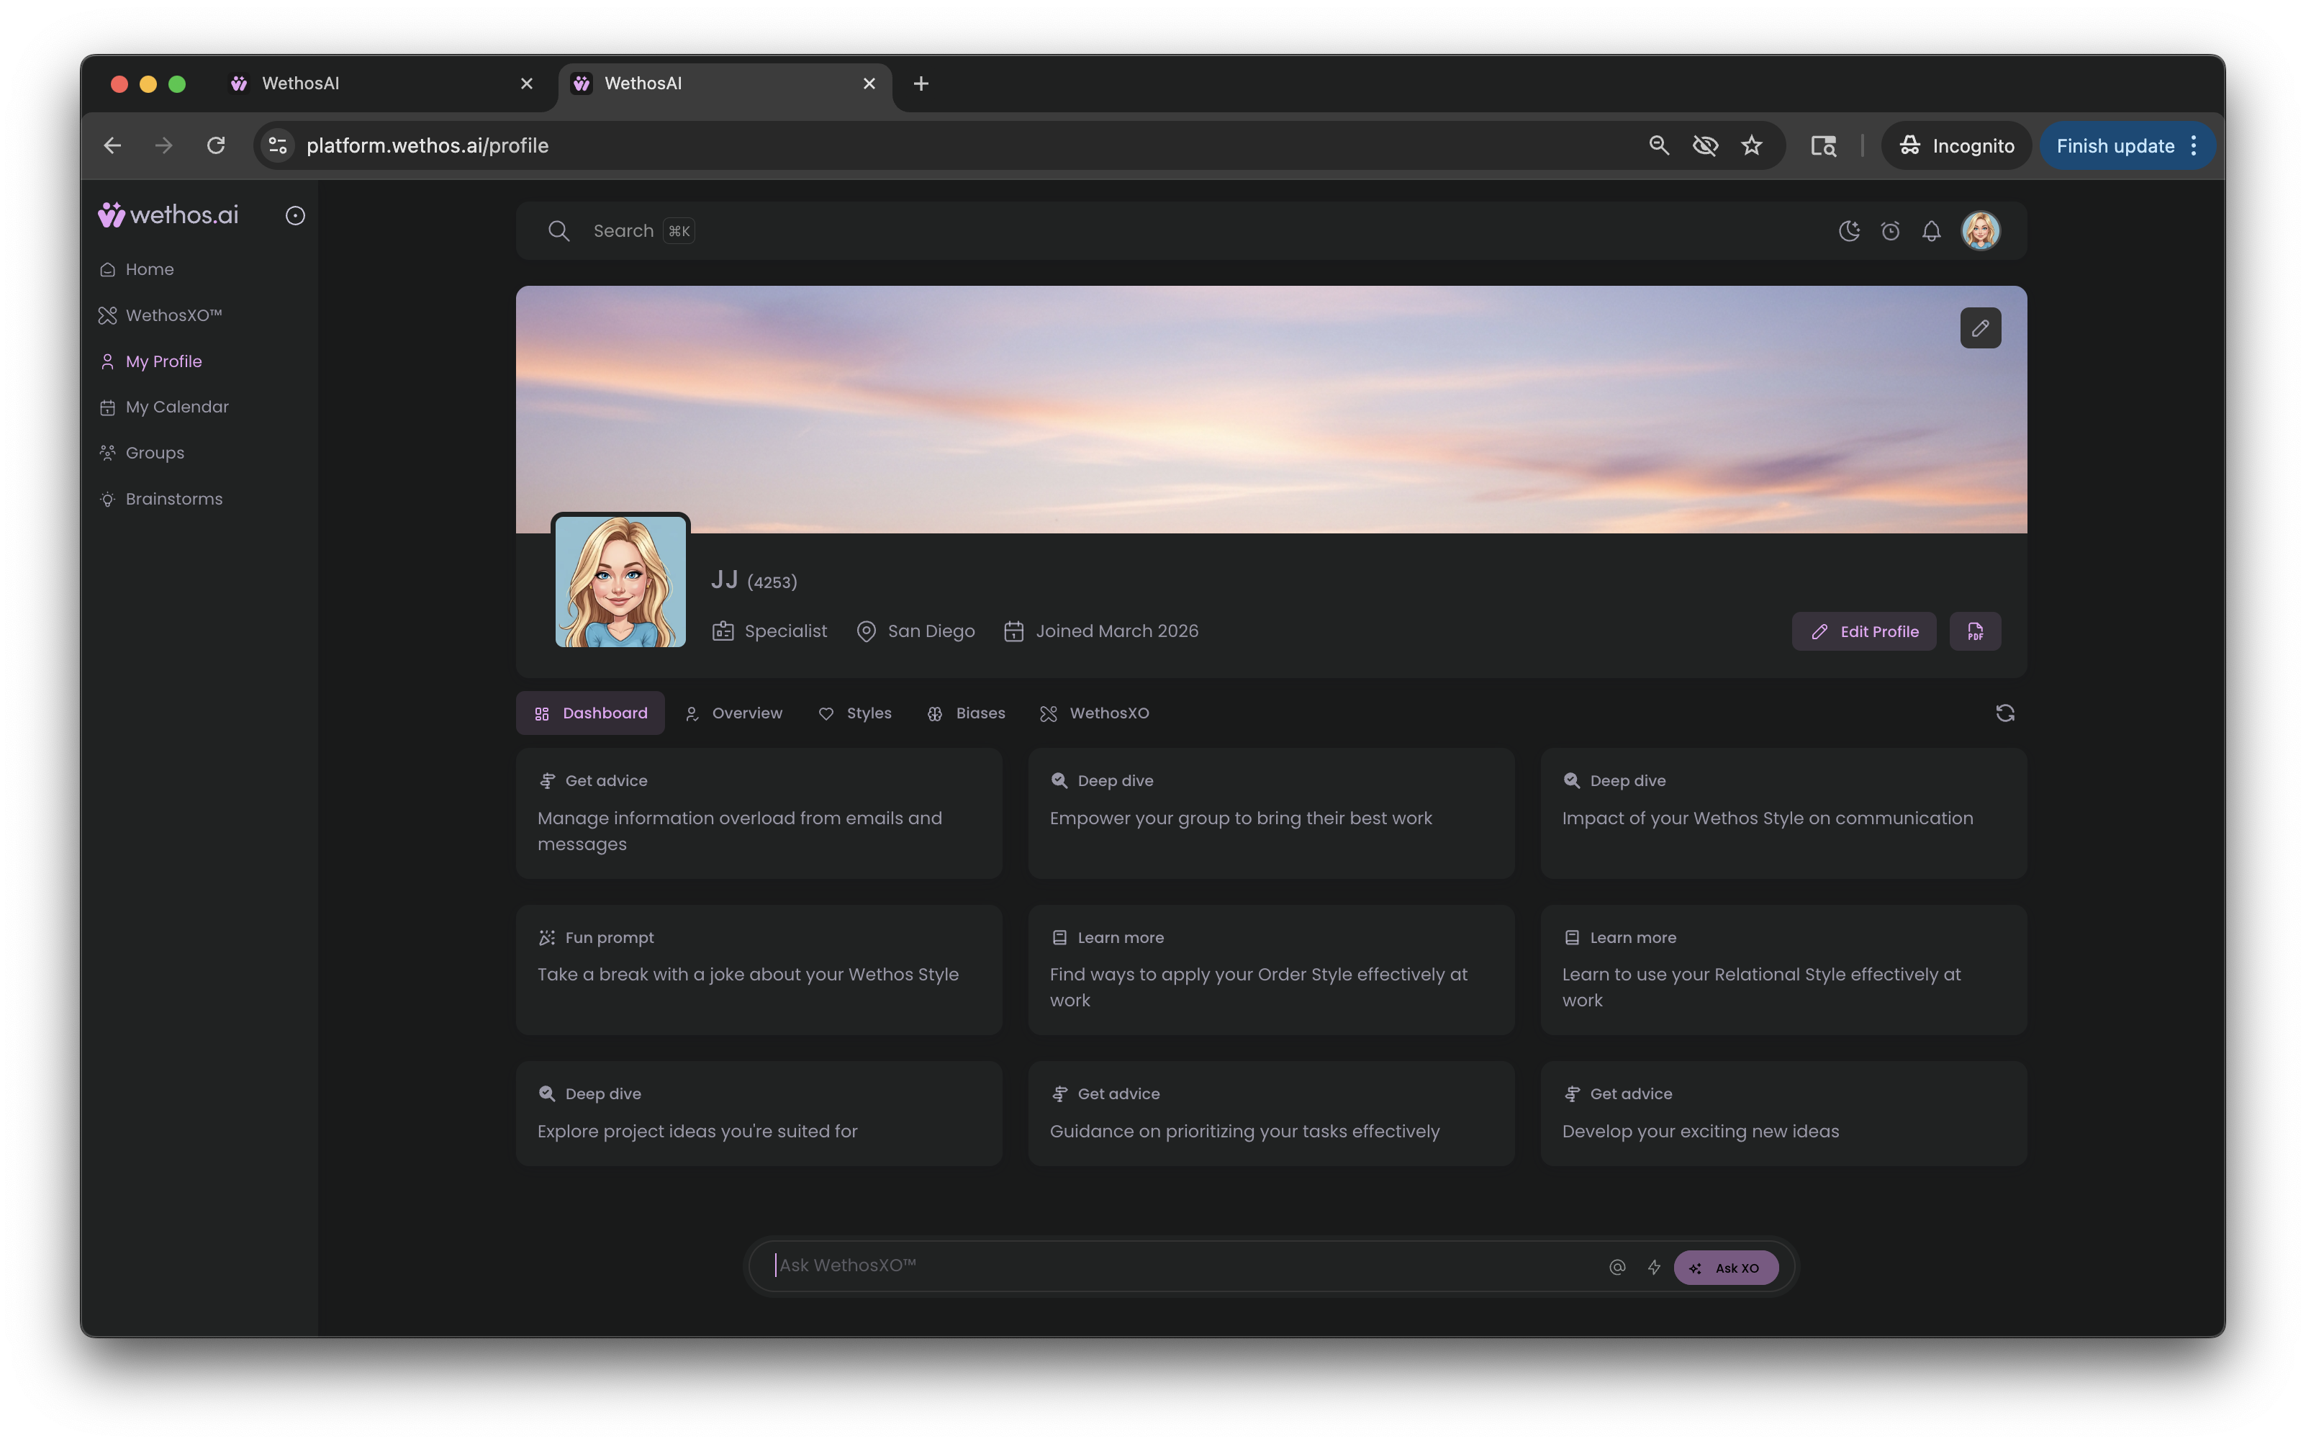Reload the page with refresh icon
Viewport: 2306px width, 1444px height.
216,145
